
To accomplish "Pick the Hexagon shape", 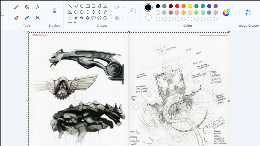I will tap(88, 12).
